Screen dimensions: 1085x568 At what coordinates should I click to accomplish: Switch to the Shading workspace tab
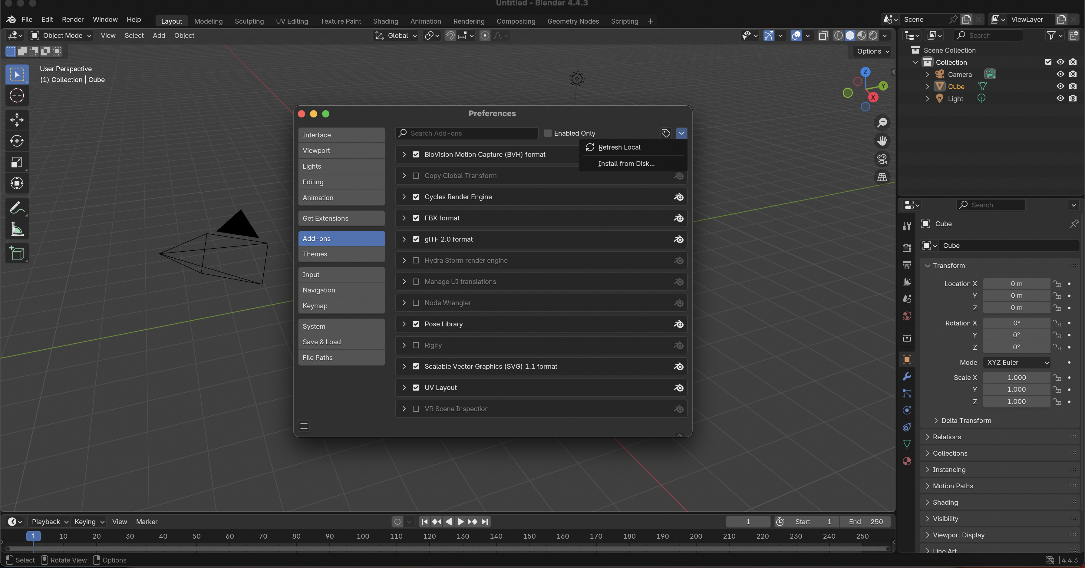pyautogui.click(x=385, y=21)
